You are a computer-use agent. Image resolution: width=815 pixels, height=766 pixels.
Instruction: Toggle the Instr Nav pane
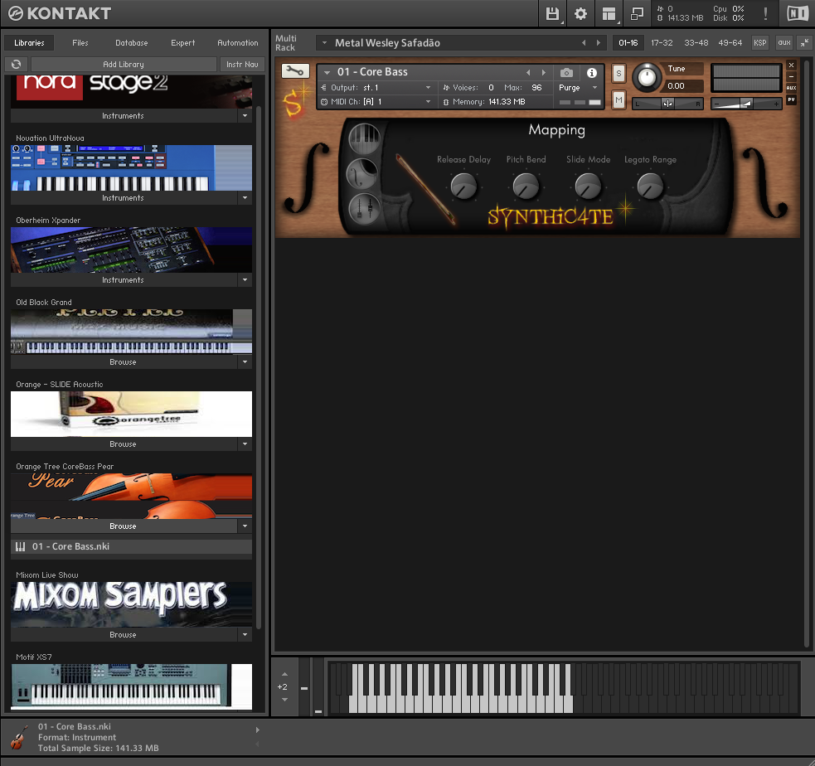point(242,64)
